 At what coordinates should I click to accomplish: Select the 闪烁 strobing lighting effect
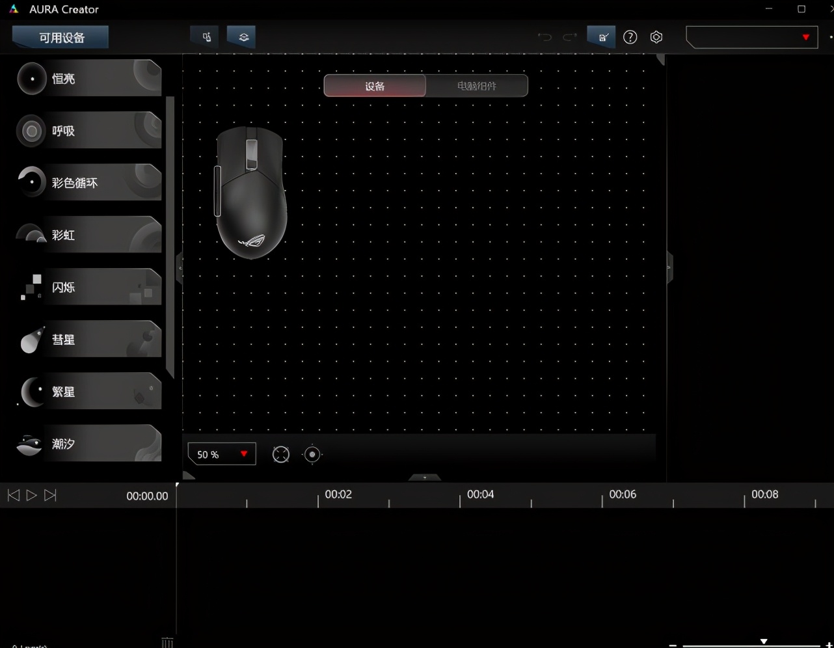[89, 287]
